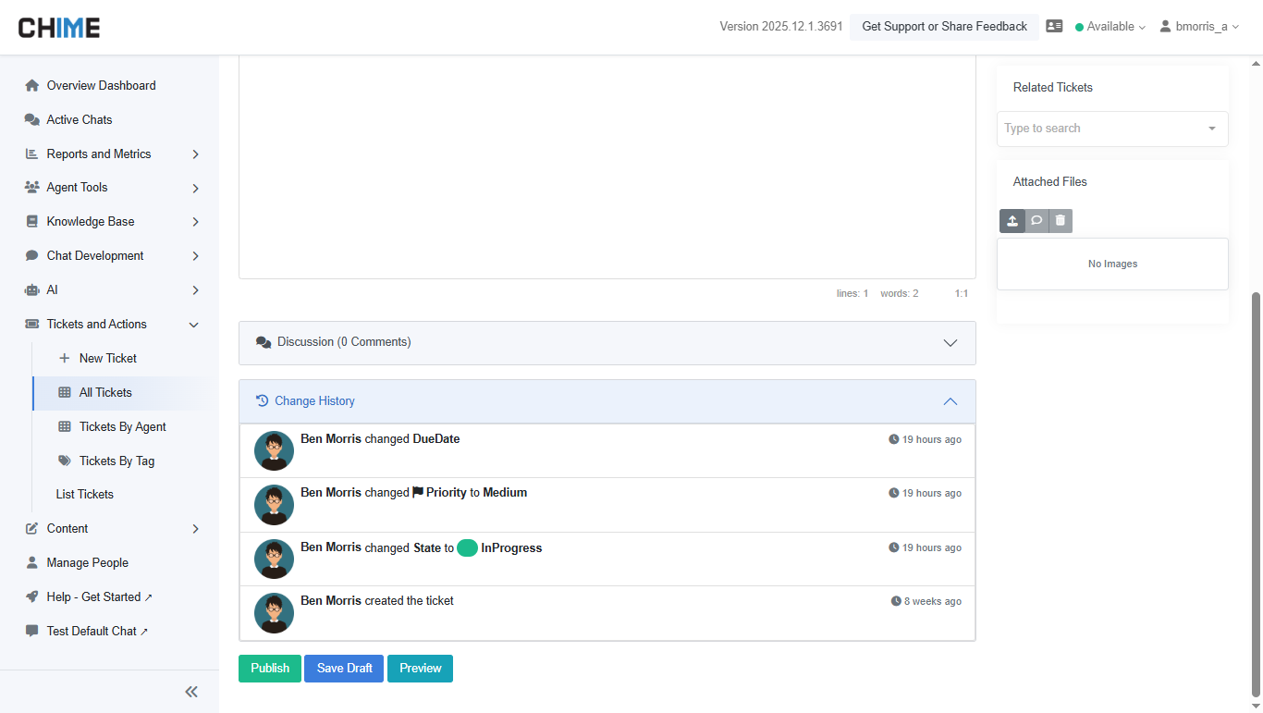Open Overview Dashboard from the sidebar
This screenshot has height=713, width=1263.
[x=101, y=86]
